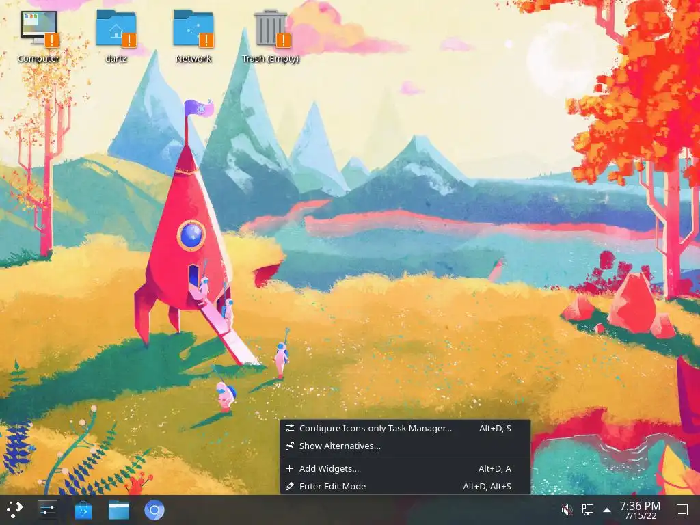Launch the blue circle web browser icon
Image resolution: width=700 pixels, height=525 pixels.
pos(154,510)
